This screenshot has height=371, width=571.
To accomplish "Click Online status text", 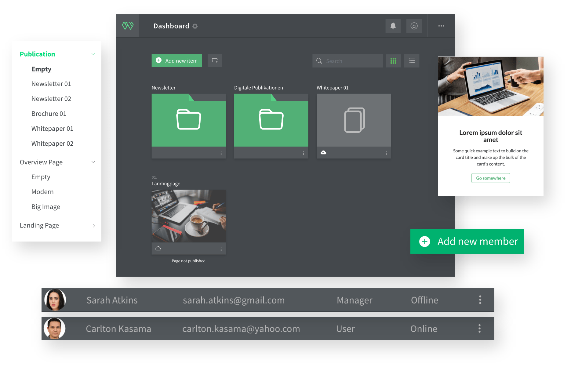I will point(424,329).
